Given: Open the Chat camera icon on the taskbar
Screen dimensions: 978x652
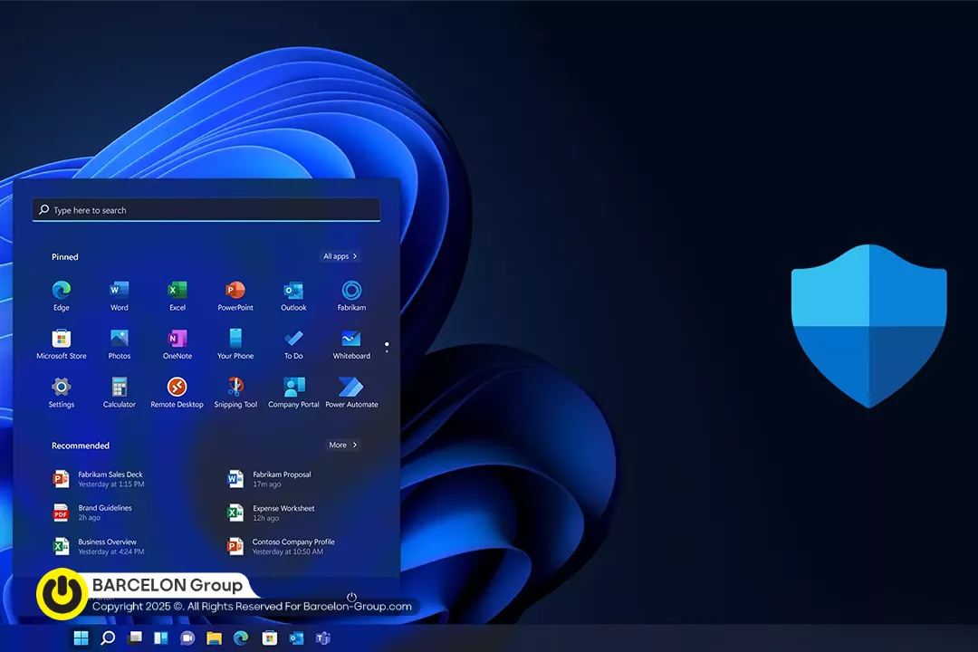Looking at the screenshot, I should pos(187,638).
